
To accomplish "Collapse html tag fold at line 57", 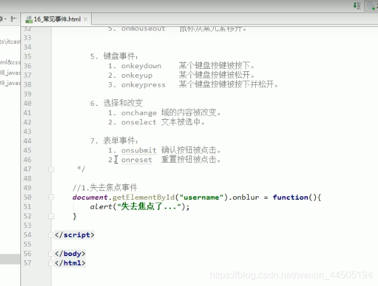I will tap(51, 263).
